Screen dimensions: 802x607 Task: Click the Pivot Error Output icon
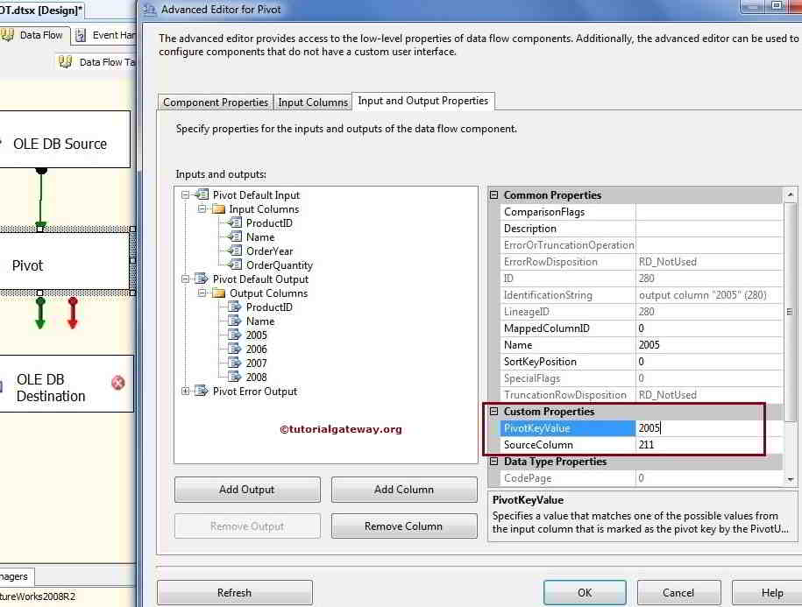pos(203,392)
